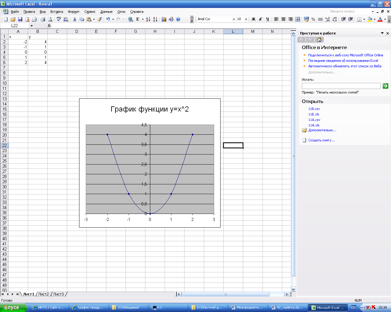Open the font size dropdown
Screen dimensions: 391x312
click(246, 19)
